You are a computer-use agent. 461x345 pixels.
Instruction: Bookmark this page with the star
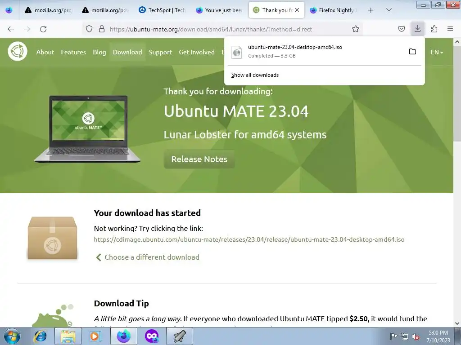356,29
